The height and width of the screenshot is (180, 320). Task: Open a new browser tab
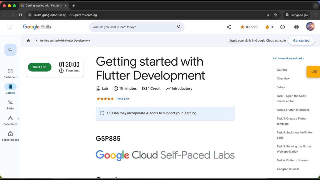click(x=73, y=5)
